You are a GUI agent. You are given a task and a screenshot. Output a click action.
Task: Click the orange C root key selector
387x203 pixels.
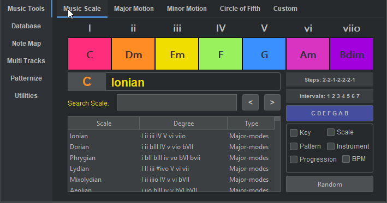coord(87,82)
